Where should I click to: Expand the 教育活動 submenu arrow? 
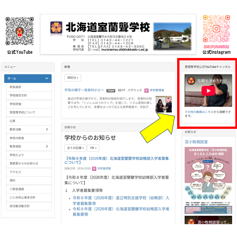tap(47, 129)
